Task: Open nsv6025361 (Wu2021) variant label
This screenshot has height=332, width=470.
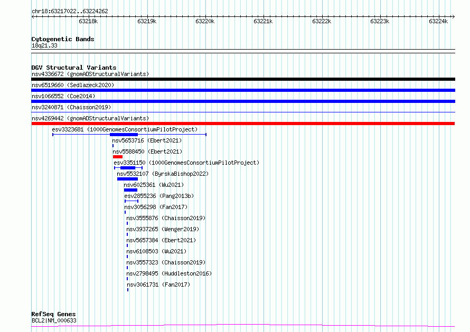Action: tap(154, 185)
